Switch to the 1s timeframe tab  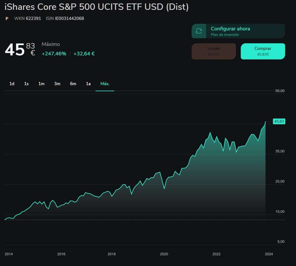[x=26, y=84]
